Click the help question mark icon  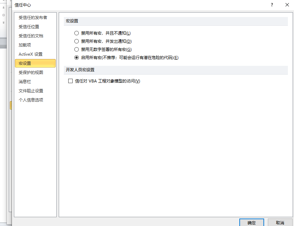(272, 5)
